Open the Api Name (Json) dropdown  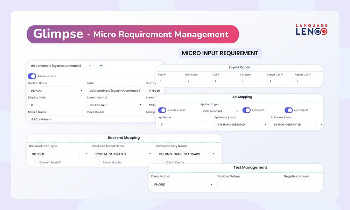241,125
